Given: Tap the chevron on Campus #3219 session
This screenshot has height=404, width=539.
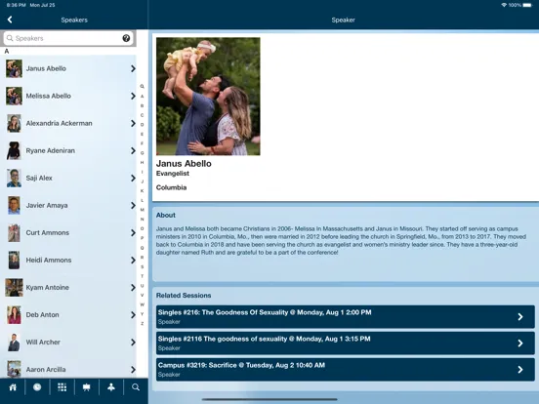Looking at the screenshot, I should (x=520, y=370).
